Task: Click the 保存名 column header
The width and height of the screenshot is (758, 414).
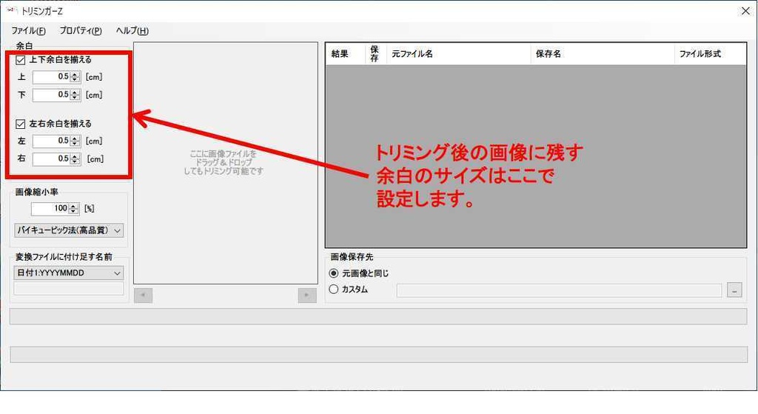Action: click(603, 53)
